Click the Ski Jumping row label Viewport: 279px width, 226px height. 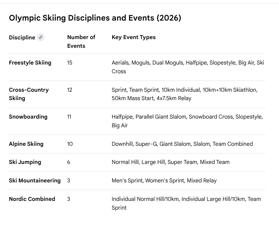pos(25,162)
